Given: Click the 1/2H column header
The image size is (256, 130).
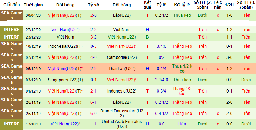Looking at the screenshot, I should coord(229,5).
